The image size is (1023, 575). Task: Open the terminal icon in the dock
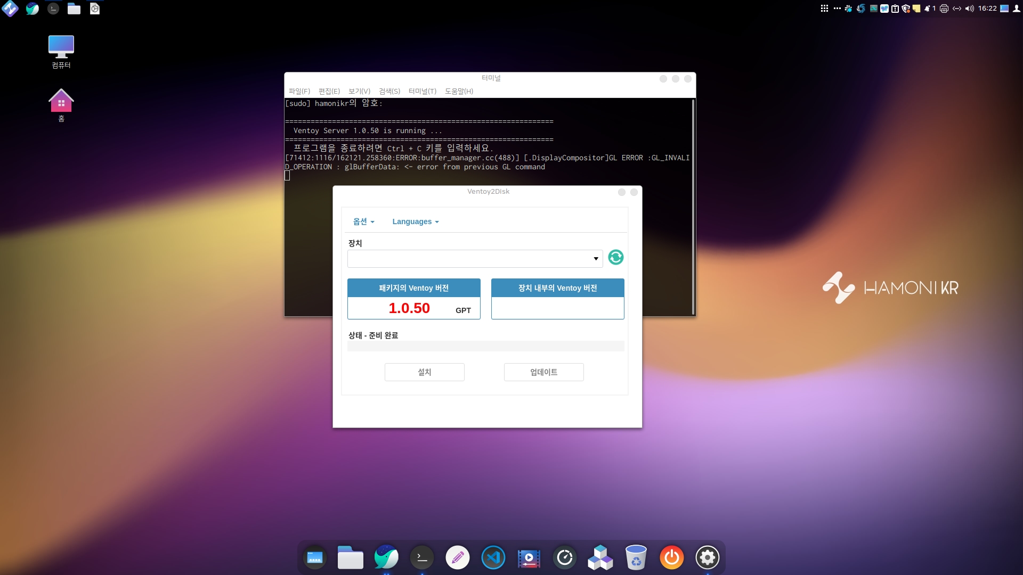tap(421, 557)
